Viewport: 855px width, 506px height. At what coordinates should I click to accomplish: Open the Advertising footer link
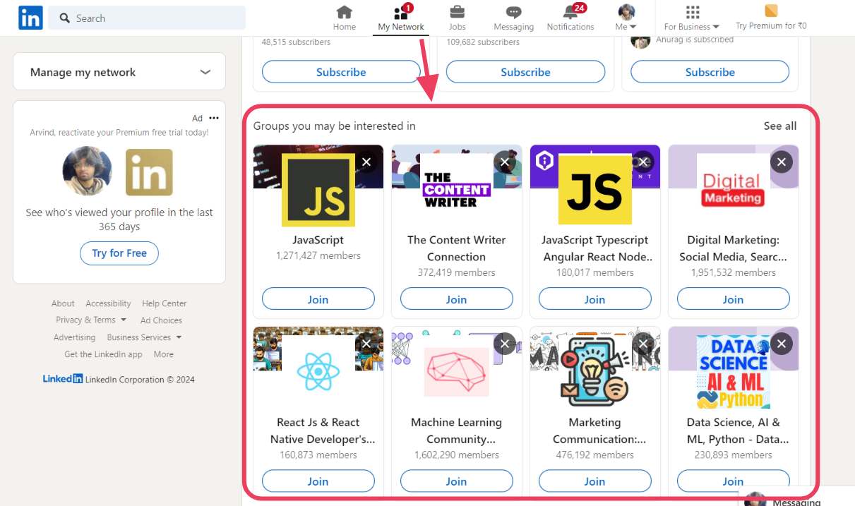(x=74, y=337)
